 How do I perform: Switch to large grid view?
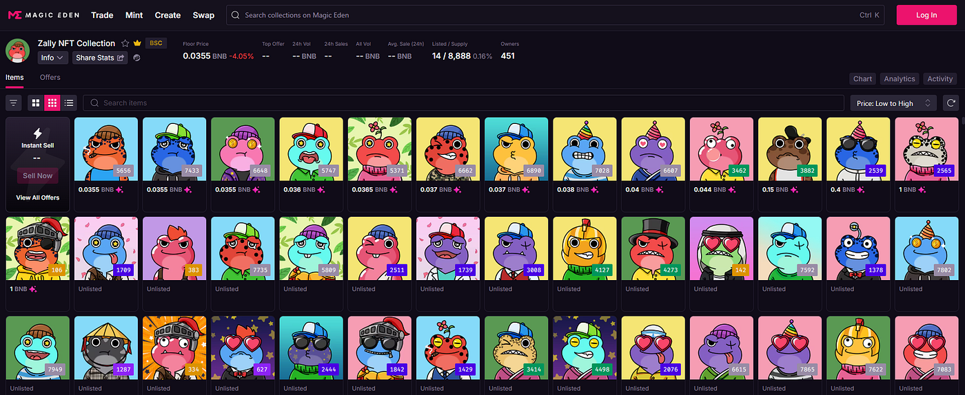click(x=36, y=103)
